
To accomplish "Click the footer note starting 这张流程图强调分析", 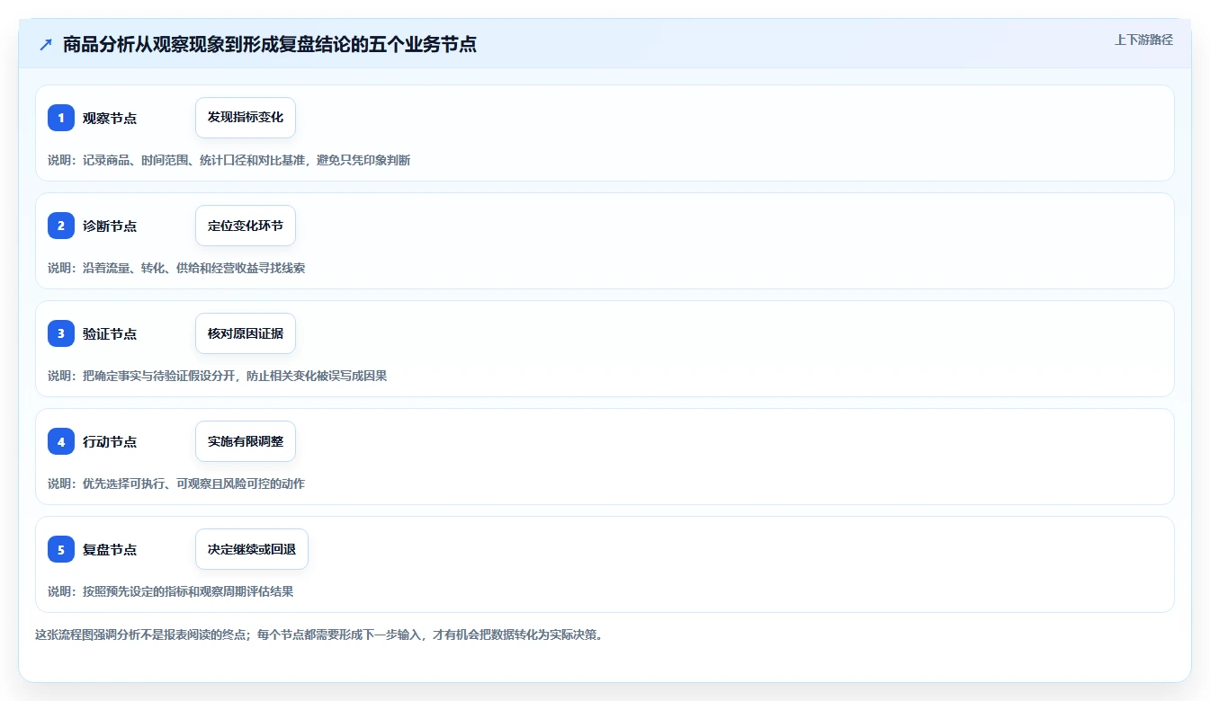I will click(x=318, y=634).
